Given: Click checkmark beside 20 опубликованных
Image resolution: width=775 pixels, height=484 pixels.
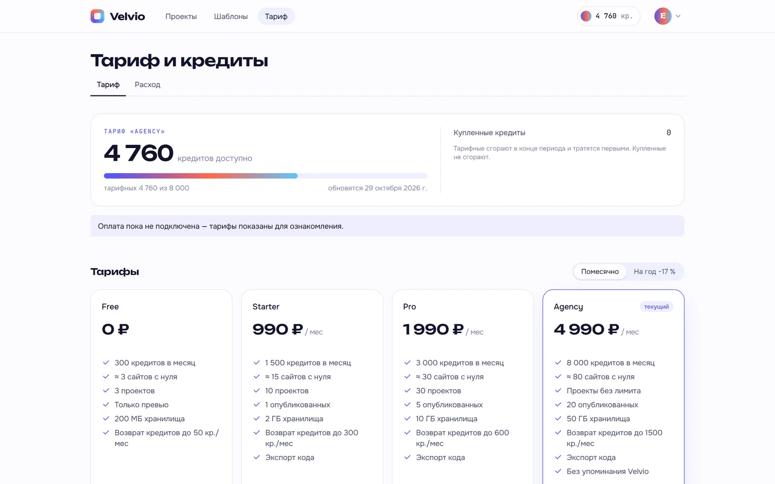Looking at the screenshot, I should click(x=558, y=405).
